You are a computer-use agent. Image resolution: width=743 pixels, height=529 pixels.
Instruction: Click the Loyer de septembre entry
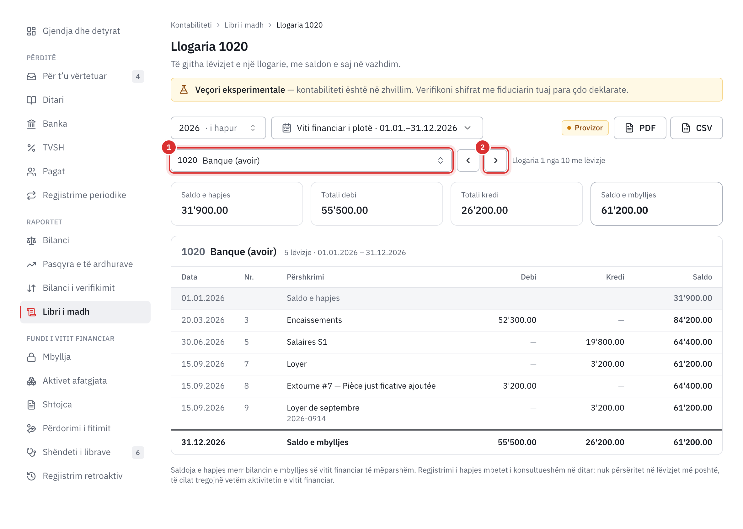(x=446, y=413)
